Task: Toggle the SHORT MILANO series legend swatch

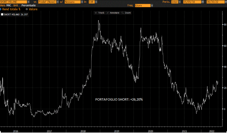Action: (x=2, y=15)
